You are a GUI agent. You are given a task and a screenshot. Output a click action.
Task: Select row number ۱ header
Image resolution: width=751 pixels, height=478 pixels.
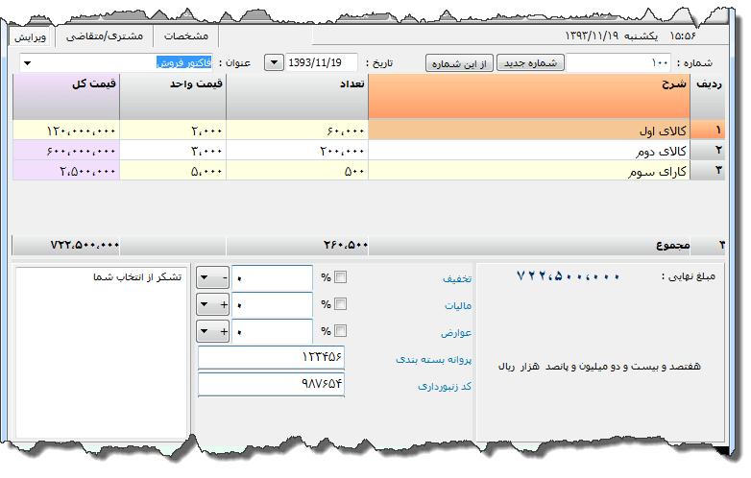708,131
